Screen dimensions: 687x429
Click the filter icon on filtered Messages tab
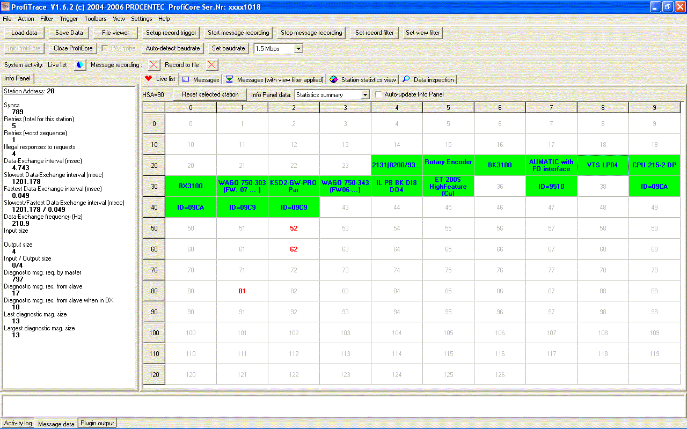click(x=229, y=79)
